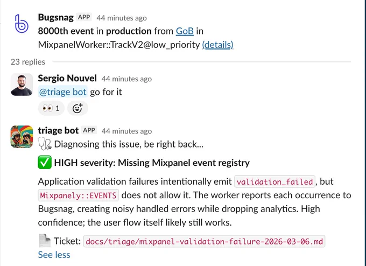This screenshot has width=366, height=266.
Task: Click the Bugsnag app logo avatar
Action: point(22,24)
